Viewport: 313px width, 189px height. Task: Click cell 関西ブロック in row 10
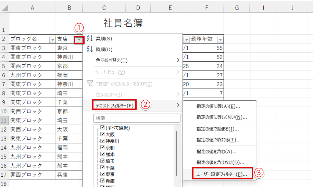pos(32,111)
